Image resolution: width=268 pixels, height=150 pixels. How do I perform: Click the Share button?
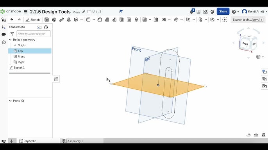coord(223,11)
